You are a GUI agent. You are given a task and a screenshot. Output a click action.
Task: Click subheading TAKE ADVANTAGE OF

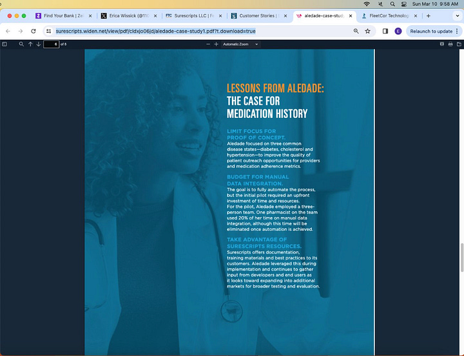coord(257,239)
